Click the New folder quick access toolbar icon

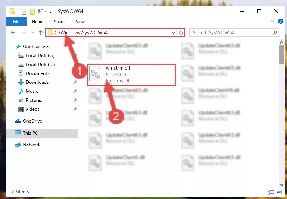tap(32, 11)
